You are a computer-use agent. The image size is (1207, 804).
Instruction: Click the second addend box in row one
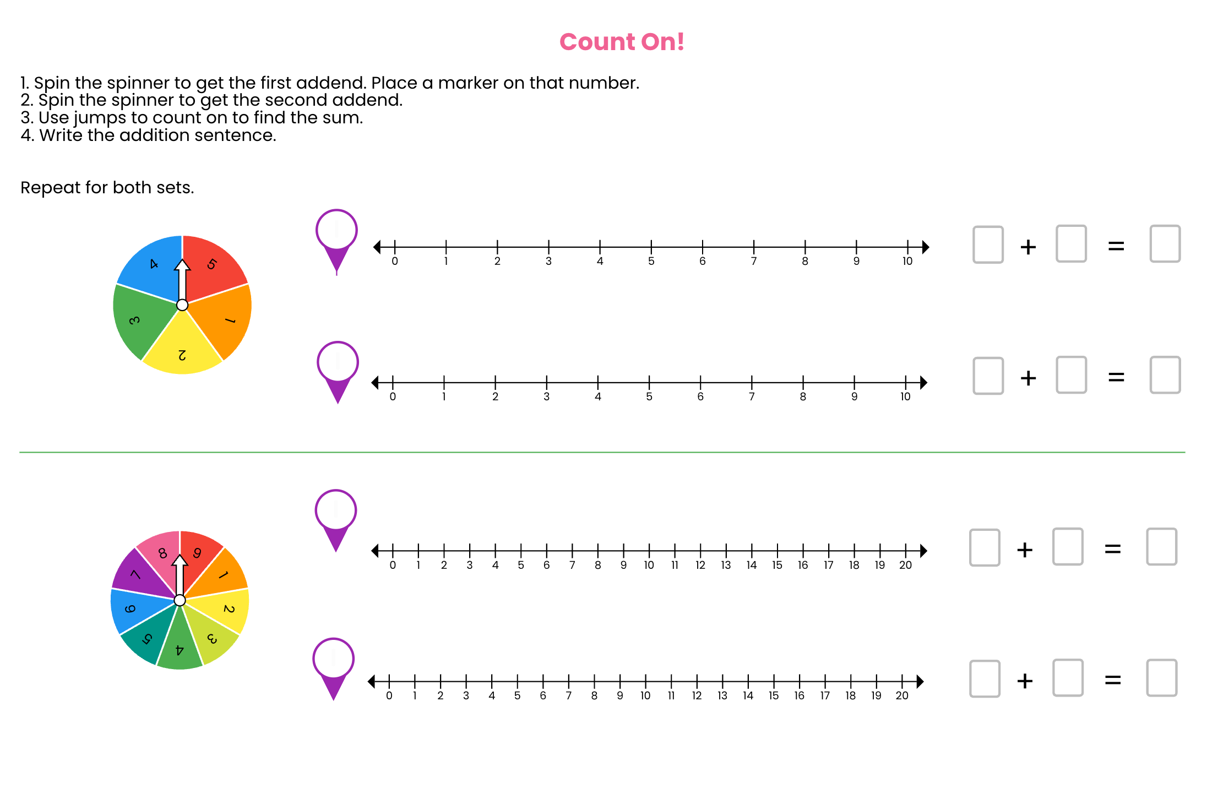(1071, 243)
